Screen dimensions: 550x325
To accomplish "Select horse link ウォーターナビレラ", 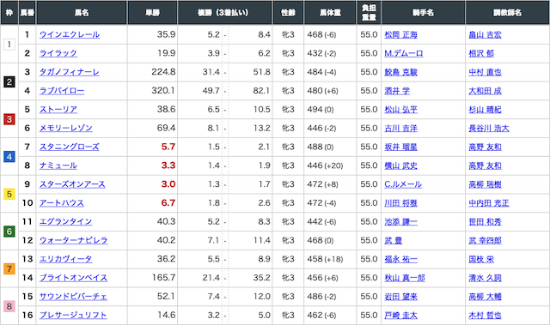I will [x=73, y=240].
